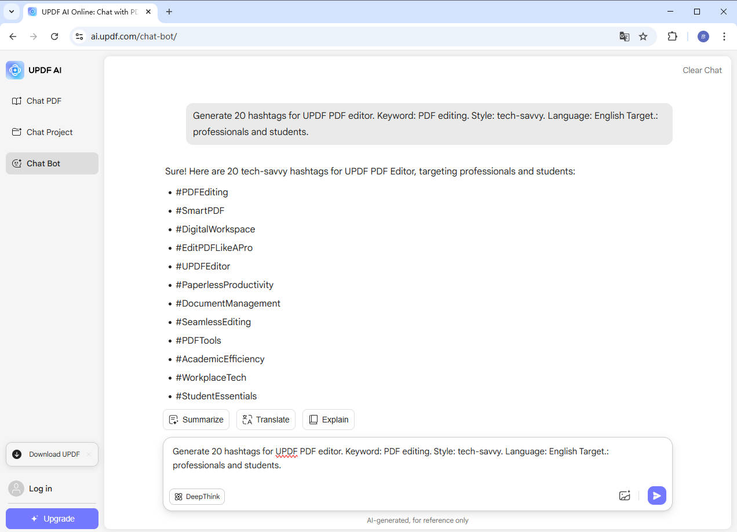Dismiss the Download UPDF banner

[89, 454]
